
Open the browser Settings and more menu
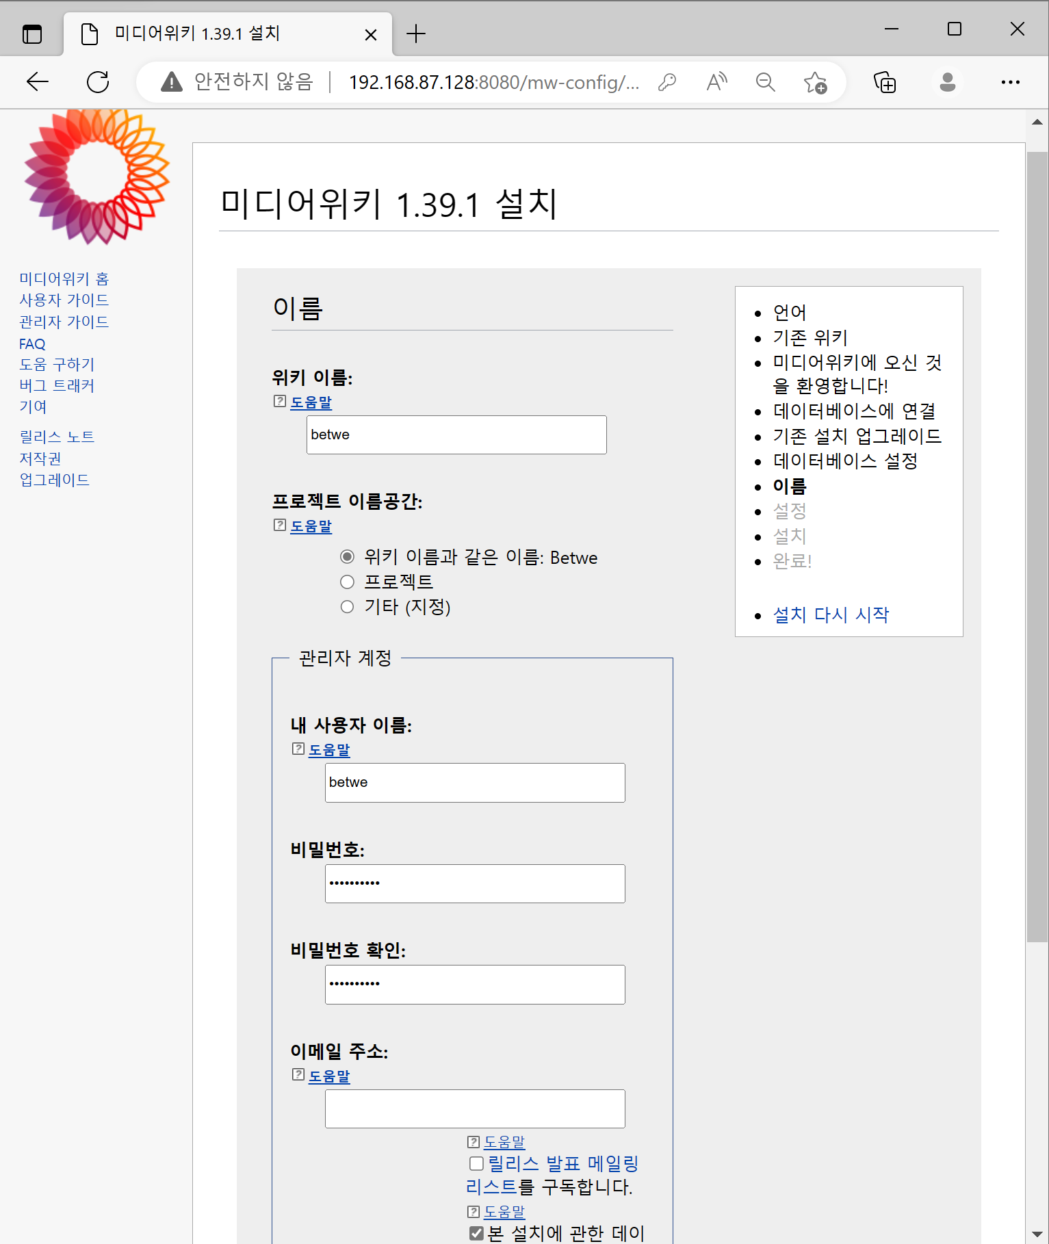(1011, 82)
